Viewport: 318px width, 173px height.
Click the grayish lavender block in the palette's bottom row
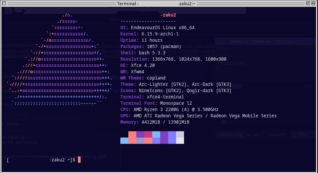click(x=140, y=141)
